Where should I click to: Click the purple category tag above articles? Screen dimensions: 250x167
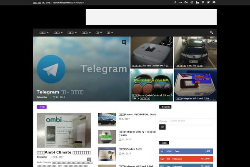point(42,107)
